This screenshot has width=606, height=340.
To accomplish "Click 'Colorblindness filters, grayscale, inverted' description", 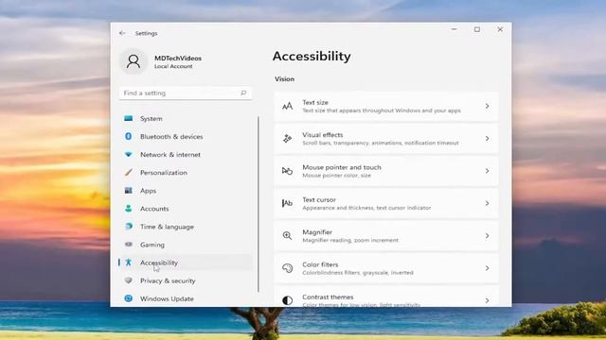I will (x=358, y=273).
